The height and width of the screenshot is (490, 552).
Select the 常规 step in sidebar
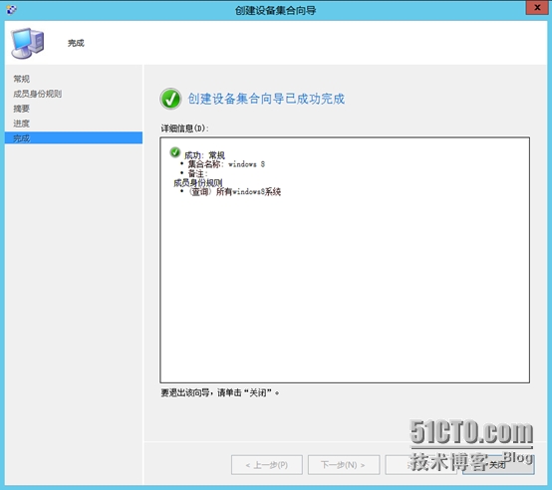pos(22,79)
